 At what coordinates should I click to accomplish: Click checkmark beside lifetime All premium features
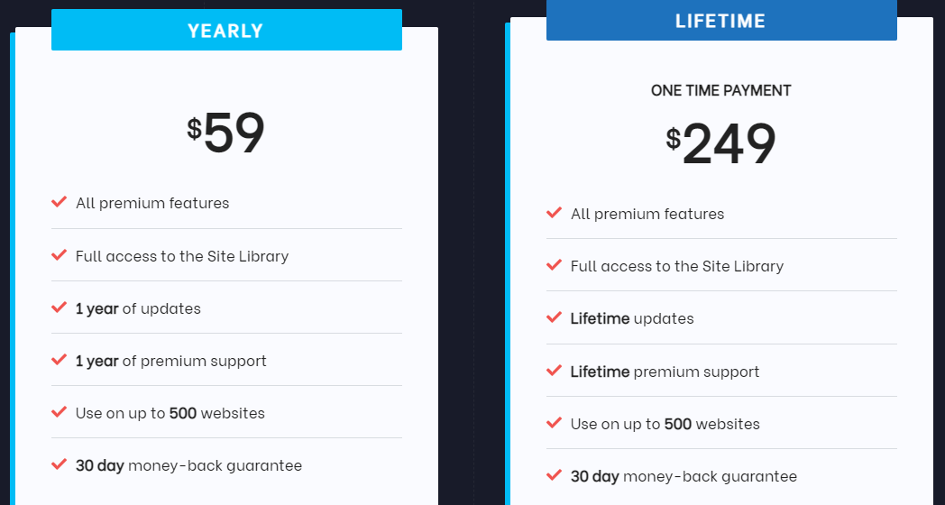coord(554,213)
